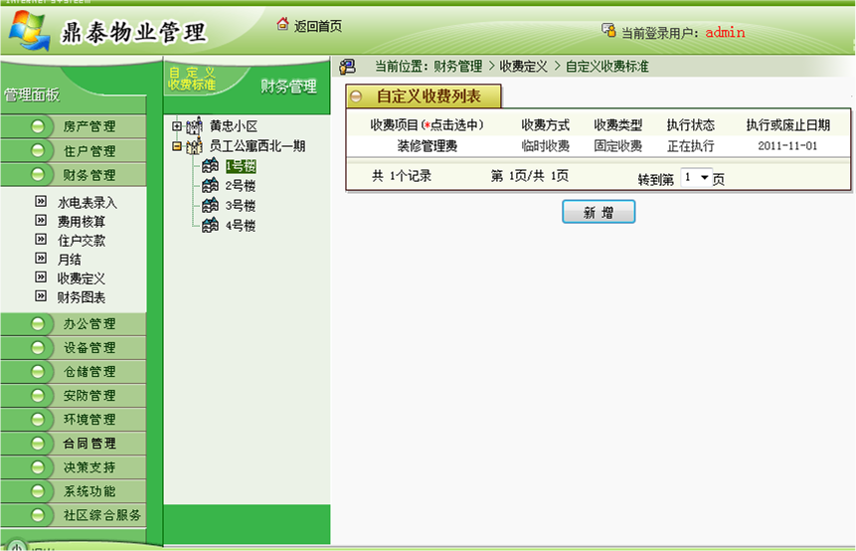Click the arrow icon beside 财务图表
856x551 pixels.
click(41, 296)
